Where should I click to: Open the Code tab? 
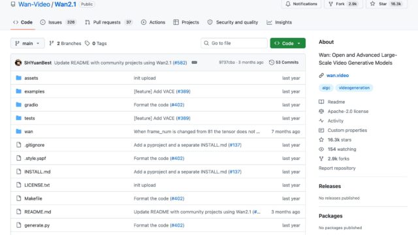[23, 22]
